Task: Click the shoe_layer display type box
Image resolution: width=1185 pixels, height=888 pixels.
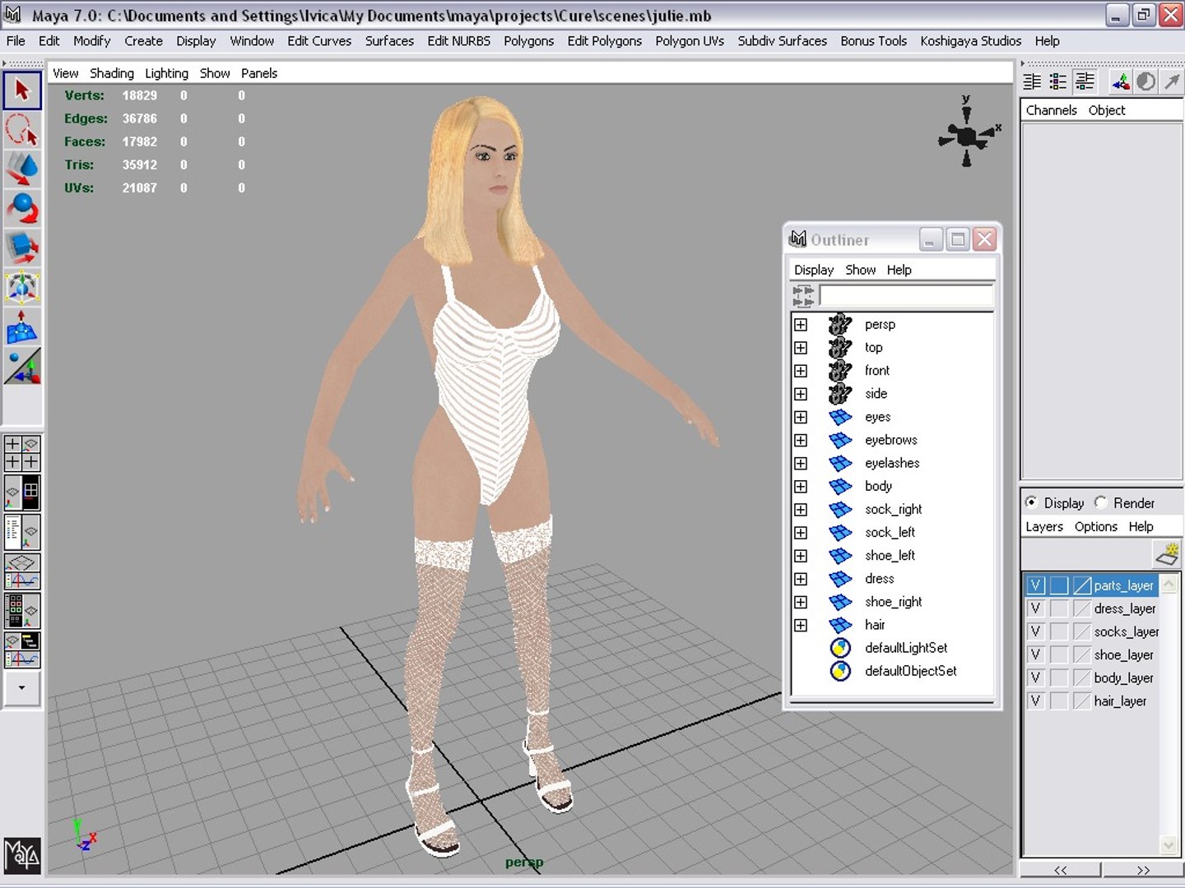Action: click(1059, 654)
